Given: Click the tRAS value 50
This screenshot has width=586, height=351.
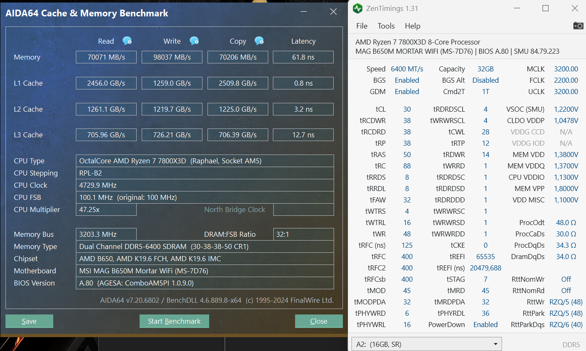Looking at the screenshot, I should pyautogui.click(x=407, y=155).
